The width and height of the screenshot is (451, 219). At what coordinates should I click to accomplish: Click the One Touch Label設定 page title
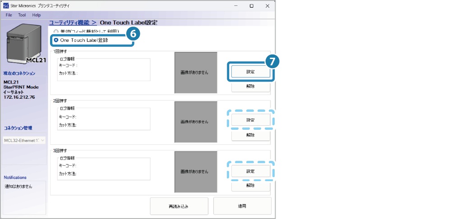129,23
